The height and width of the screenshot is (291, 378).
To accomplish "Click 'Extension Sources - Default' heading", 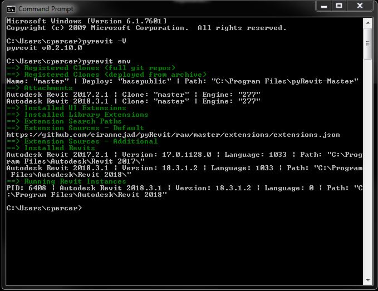I will [x=75, y=128].
